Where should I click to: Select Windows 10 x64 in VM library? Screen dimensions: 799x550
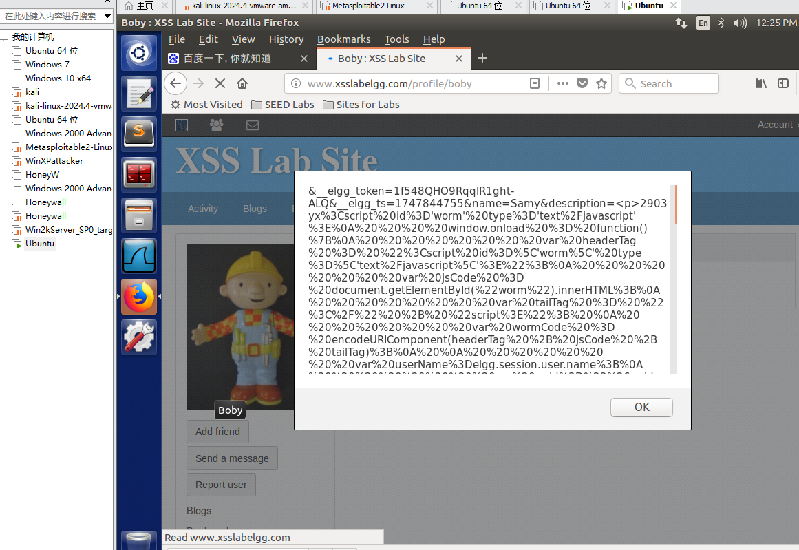[58, 78]
